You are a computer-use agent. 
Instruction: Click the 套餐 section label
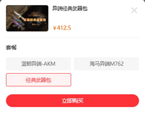pos(11,48)
